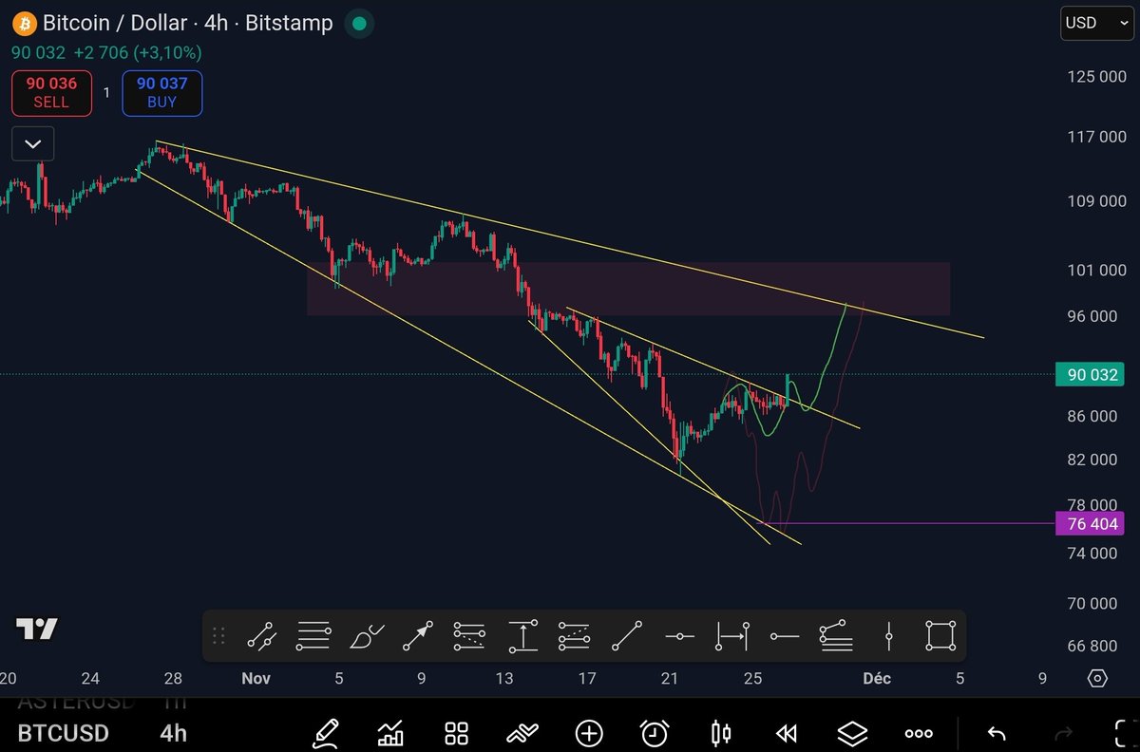Select the Vertical Line tool
1140x752 pixels.
click(x=888, y=636)
